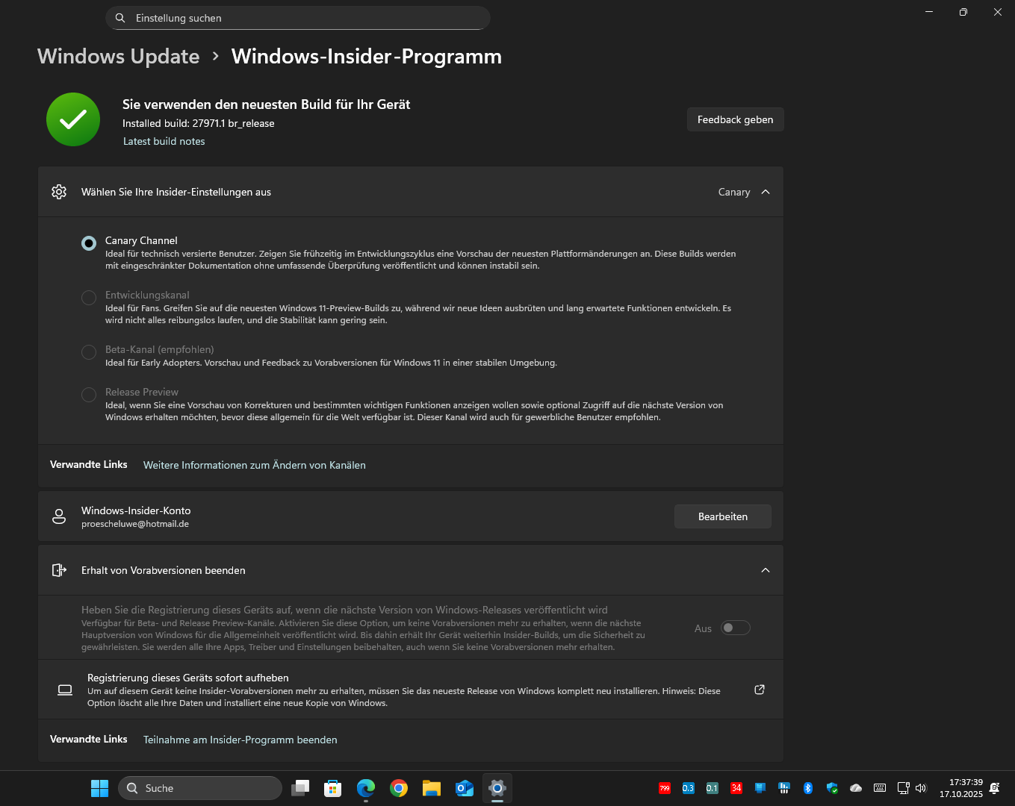
Task: Click the person icon next to Windows-Insider-Konto
Action: [x=59, y=516]
